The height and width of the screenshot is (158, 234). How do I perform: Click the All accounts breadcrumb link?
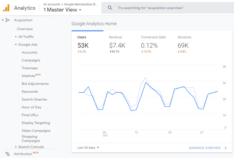pos(52,4)
